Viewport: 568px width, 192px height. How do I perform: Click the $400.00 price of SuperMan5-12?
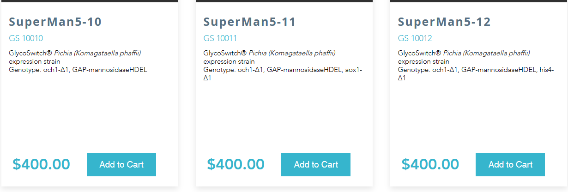430,164
